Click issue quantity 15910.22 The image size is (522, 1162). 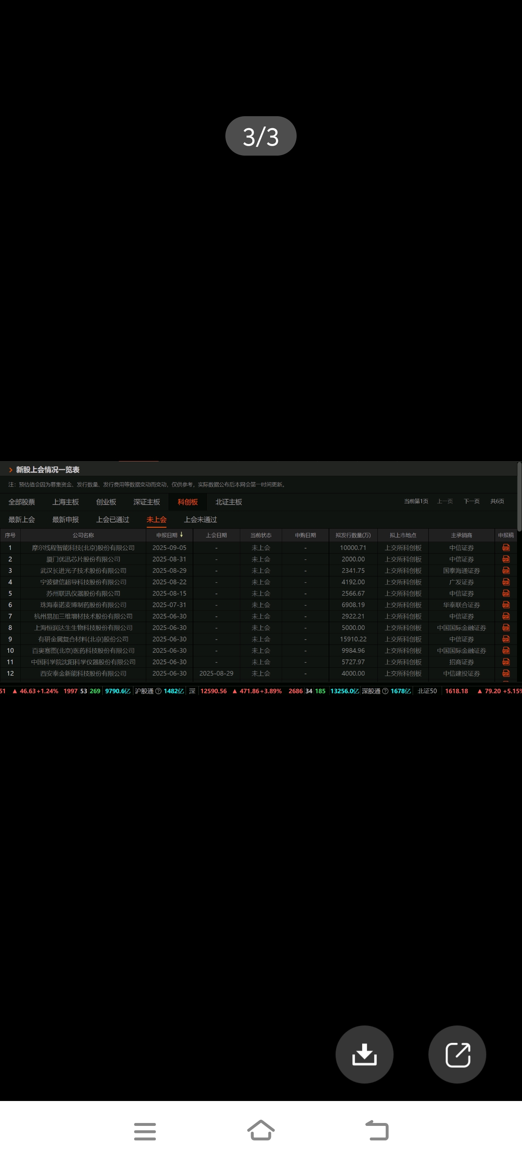click(353, 639)
